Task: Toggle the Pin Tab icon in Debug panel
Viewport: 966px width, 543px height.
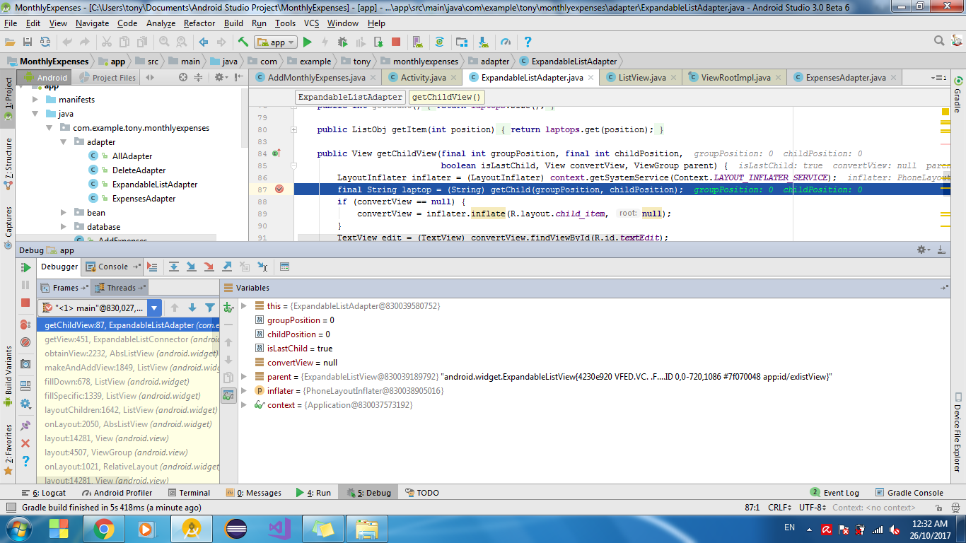Action: (25, 425)
